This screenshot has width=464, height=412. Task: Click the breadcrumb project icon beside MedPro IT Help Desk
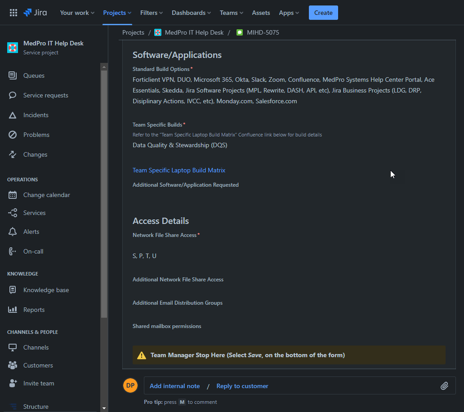tap(158, 32)
